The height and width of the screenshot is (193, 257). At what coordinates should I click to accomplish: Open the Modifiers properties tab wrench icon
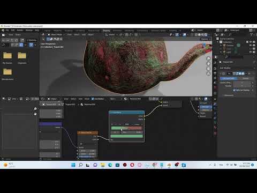click(x=215, y=104)
